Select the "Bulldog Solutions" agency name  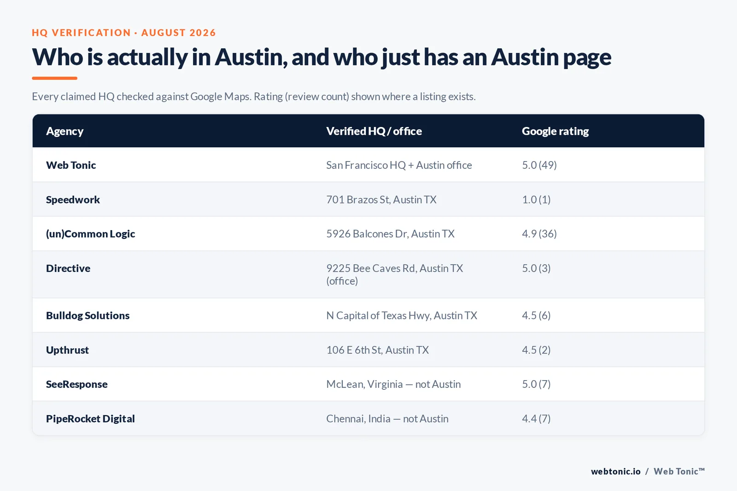[88, 316]
